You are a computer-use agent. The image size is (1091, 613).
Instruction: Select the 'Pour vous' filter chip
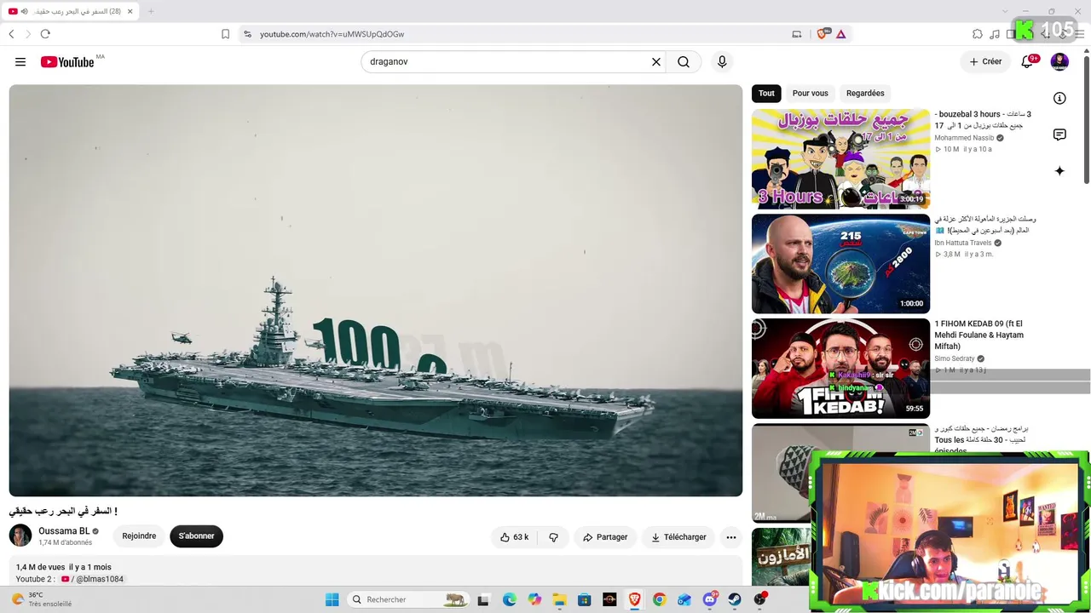click(x=810, y=94)
